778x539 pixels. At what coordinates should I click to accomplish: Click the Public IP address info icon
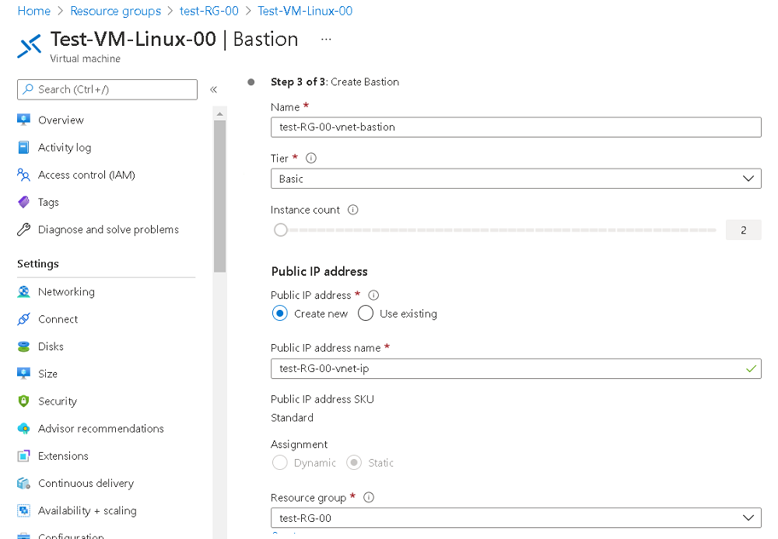pos(373,295)
